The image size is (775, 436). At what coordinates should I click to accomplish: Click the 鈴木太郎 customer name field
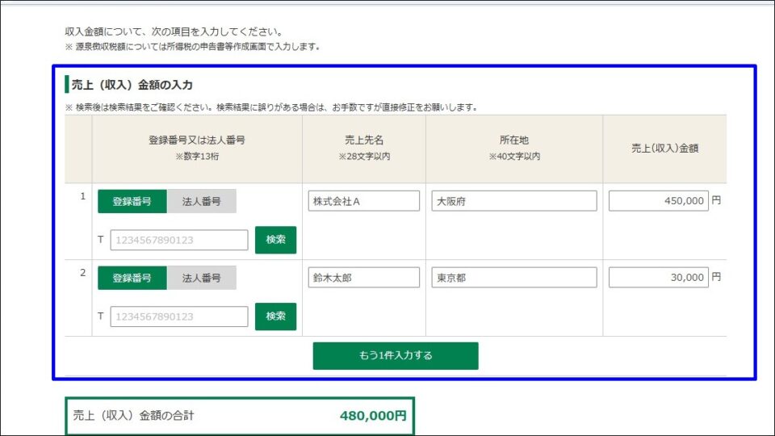(x=364, y=278)
